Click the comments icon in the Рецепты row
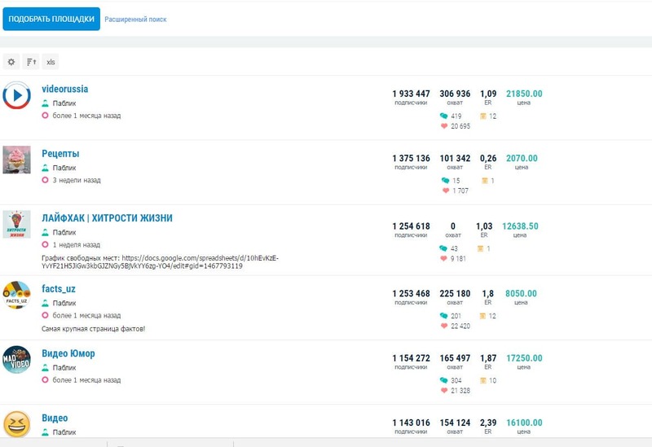Image resolution: width=652 pixels, height=447 pixels. (445, 180)
